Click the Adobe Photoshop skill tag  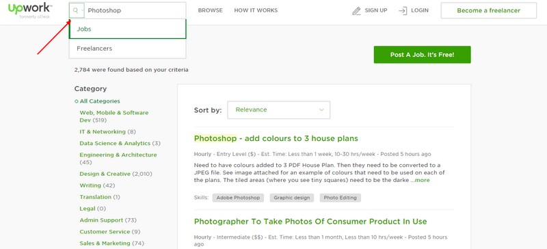[238, 198]
